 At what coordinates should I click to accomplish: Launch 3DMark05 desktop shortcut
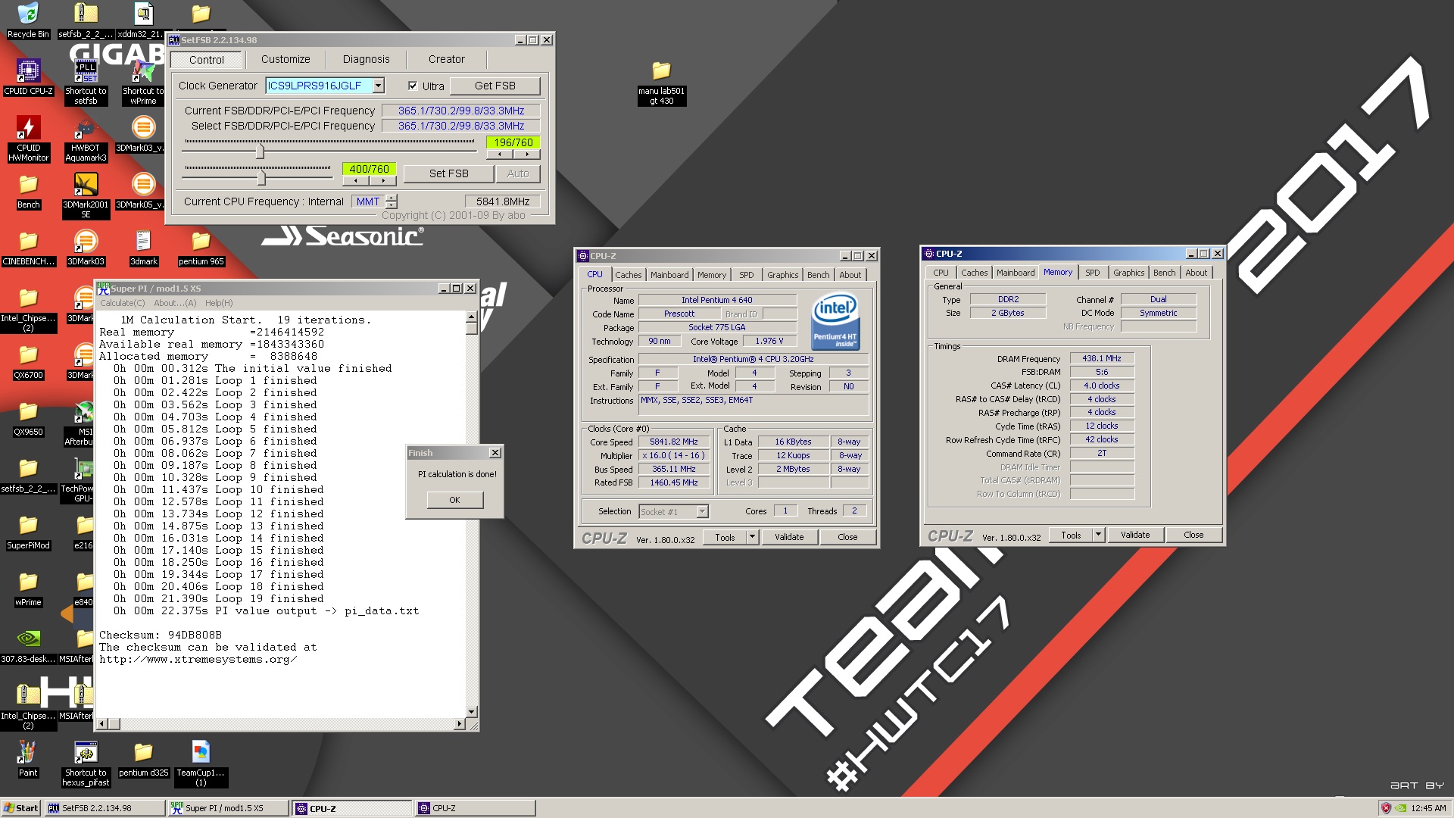point(143,191)
